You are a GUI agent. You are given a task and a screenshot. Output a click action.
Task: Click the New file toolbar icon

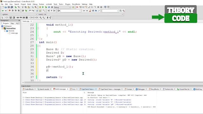pyautogui.click(x=3, y=7)
